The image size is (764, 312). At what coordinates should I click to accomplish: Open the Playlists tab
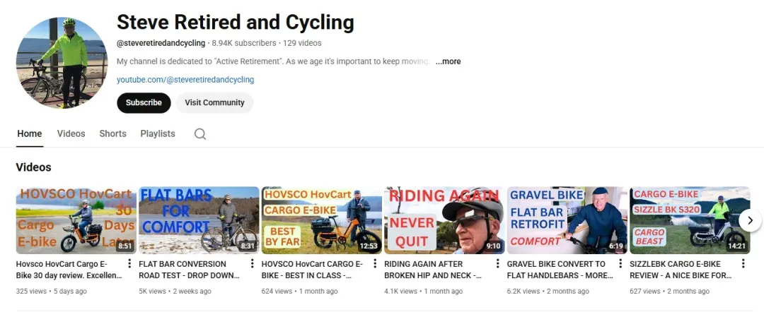[158, 133]
